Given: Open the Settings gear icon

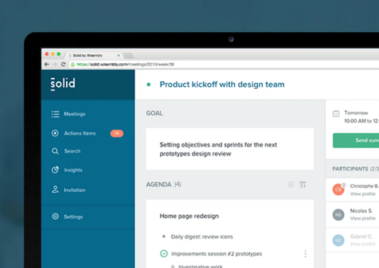Looking at the screenshot, I should tap(55, 216).
